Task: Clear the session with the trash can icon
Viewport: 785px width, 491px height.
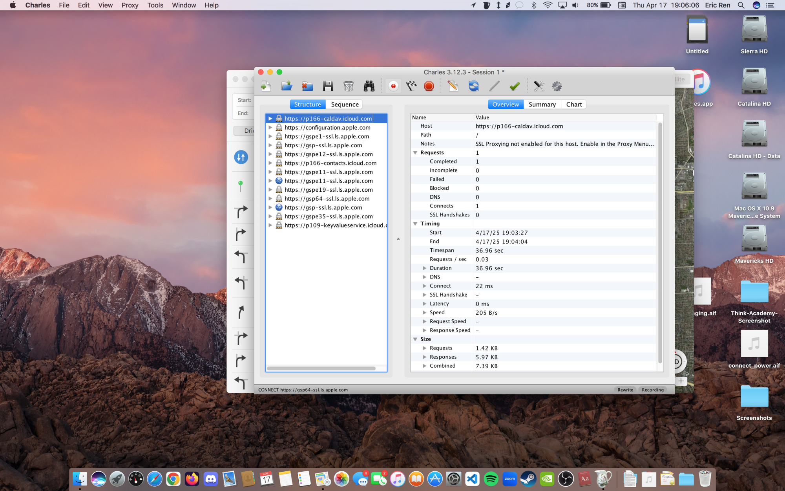Action: pyautogui.click(x=348, y=86)
